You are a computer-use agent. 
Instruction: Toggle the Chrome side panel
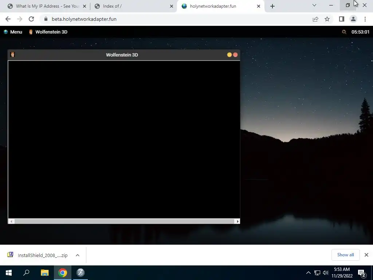point(342,19)
